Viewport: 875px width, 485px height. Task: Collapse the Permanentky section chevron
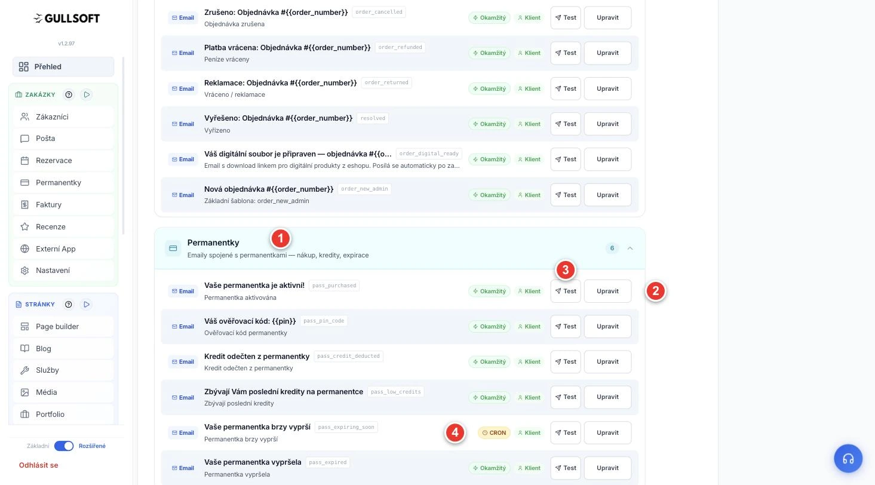pyautogui.click(x=630, y=248)
